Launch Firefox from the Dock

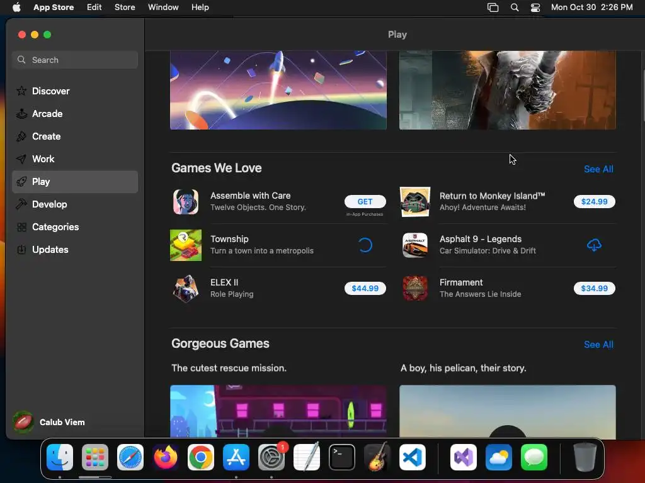[x=166, y=457]
